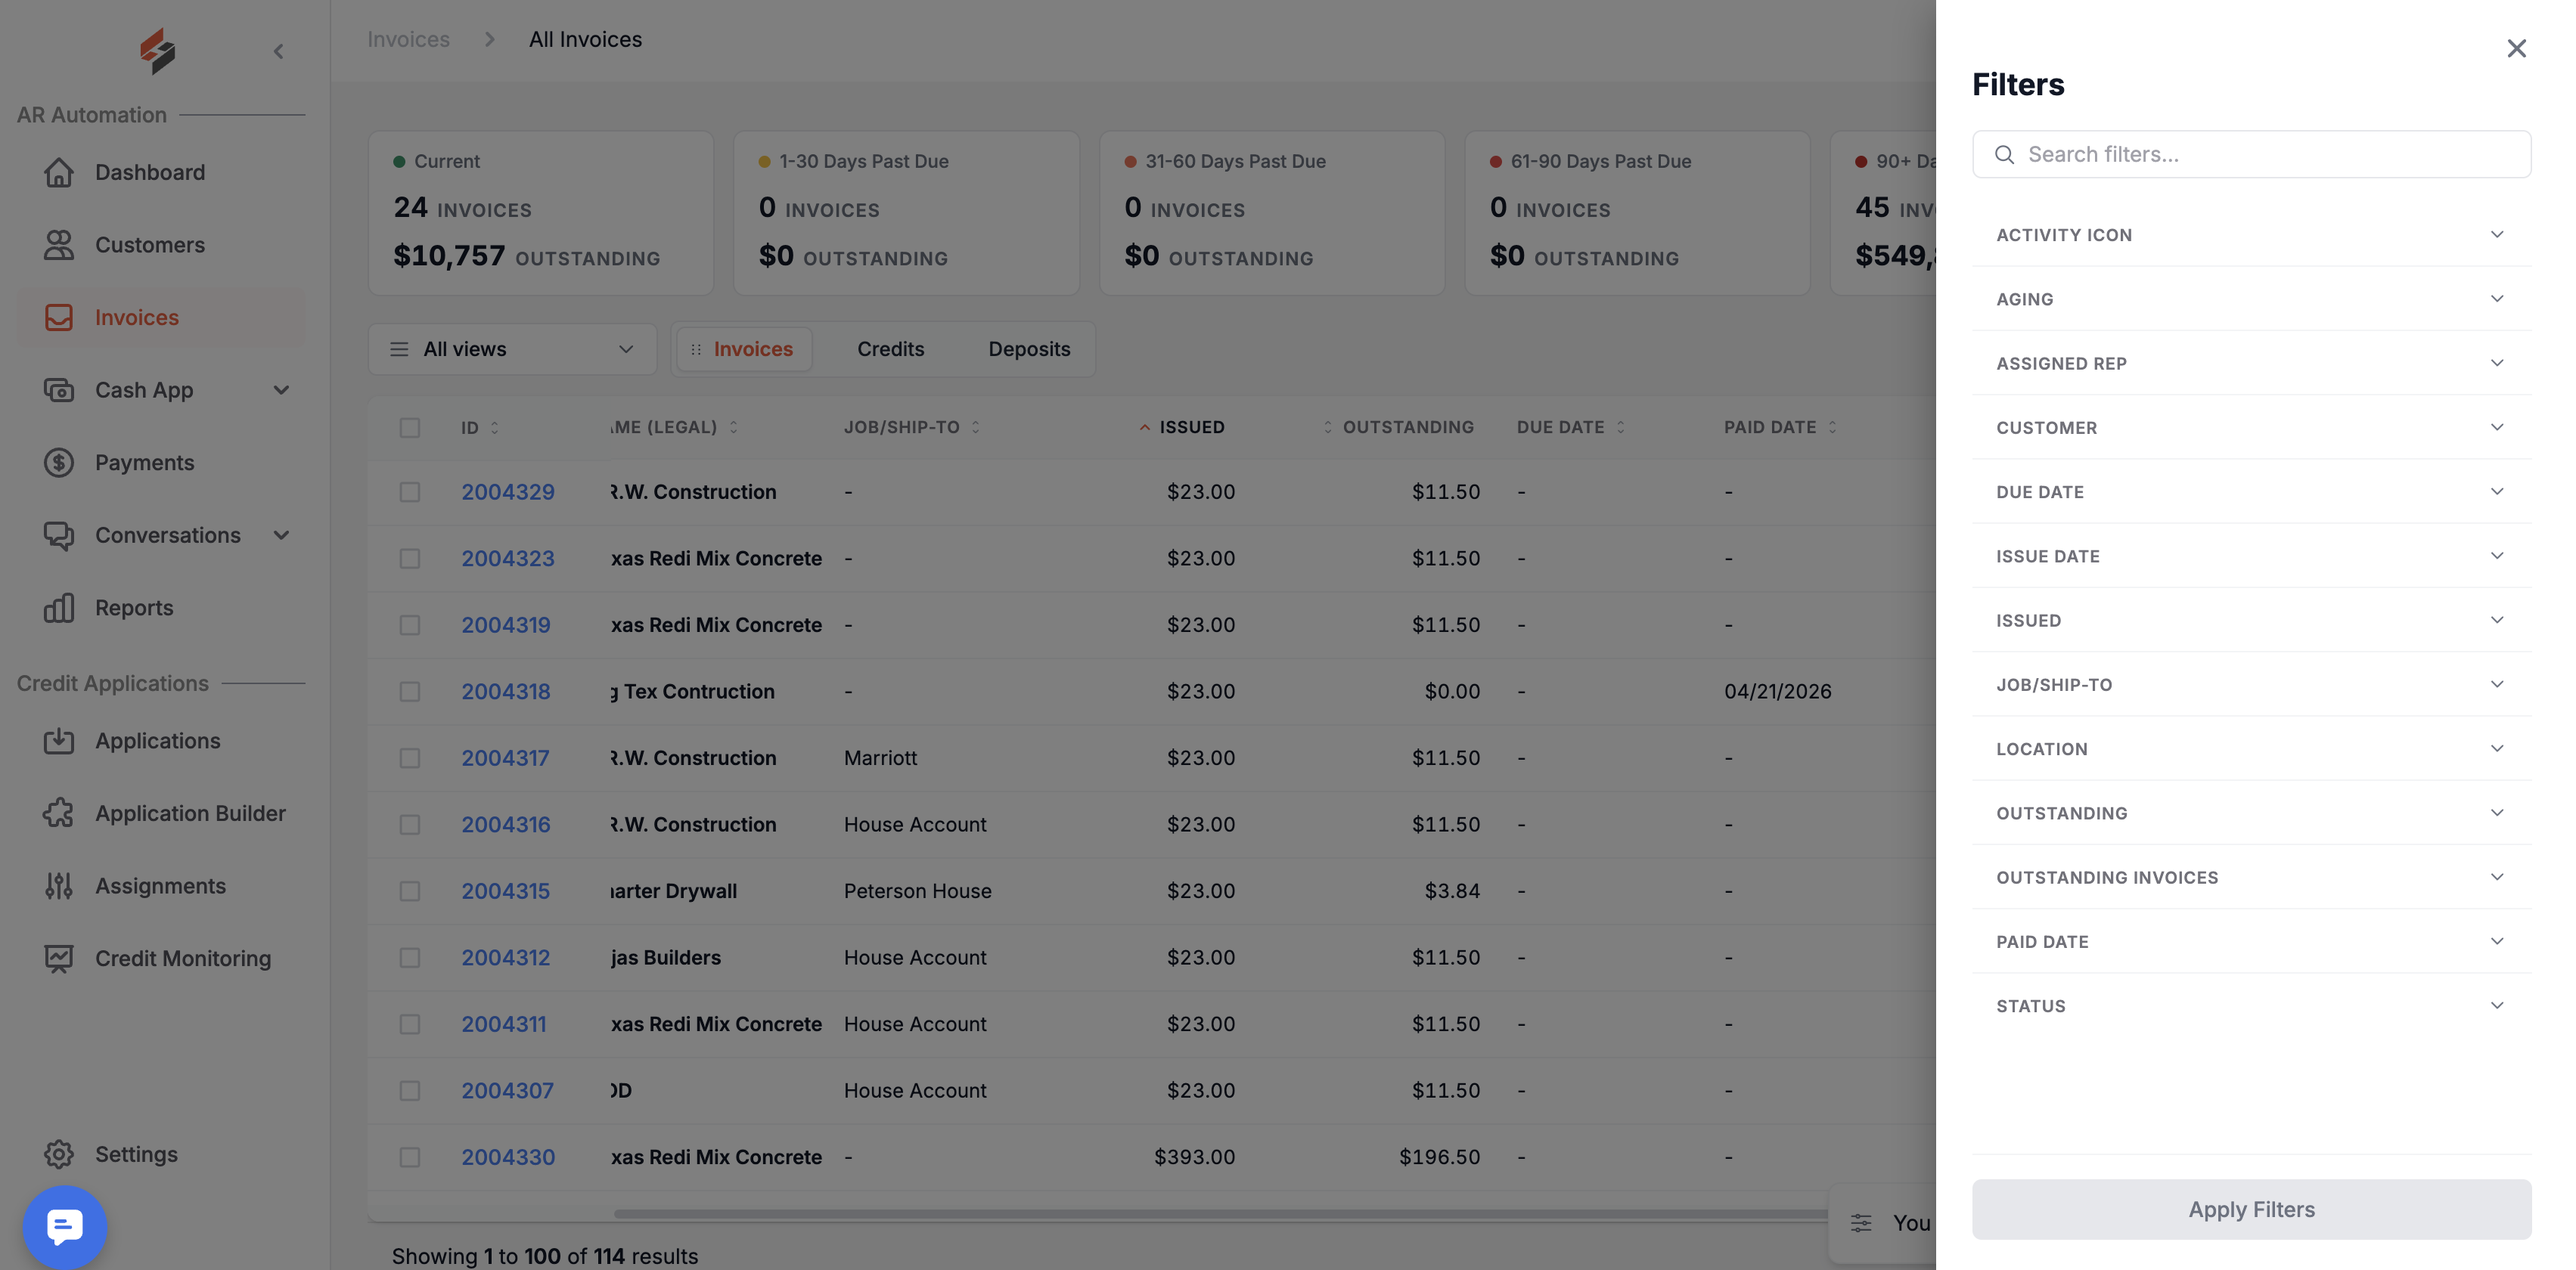Expand the ISSUE DATE filter

[x=2251, y=556]
